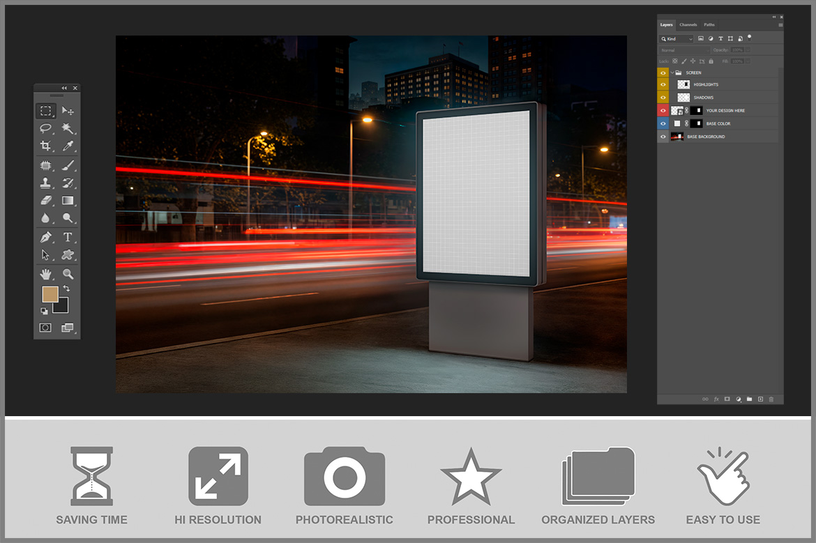The image size is (816, 543).
Task: Switch to the Channels tab
Action: tap(688, 25)
